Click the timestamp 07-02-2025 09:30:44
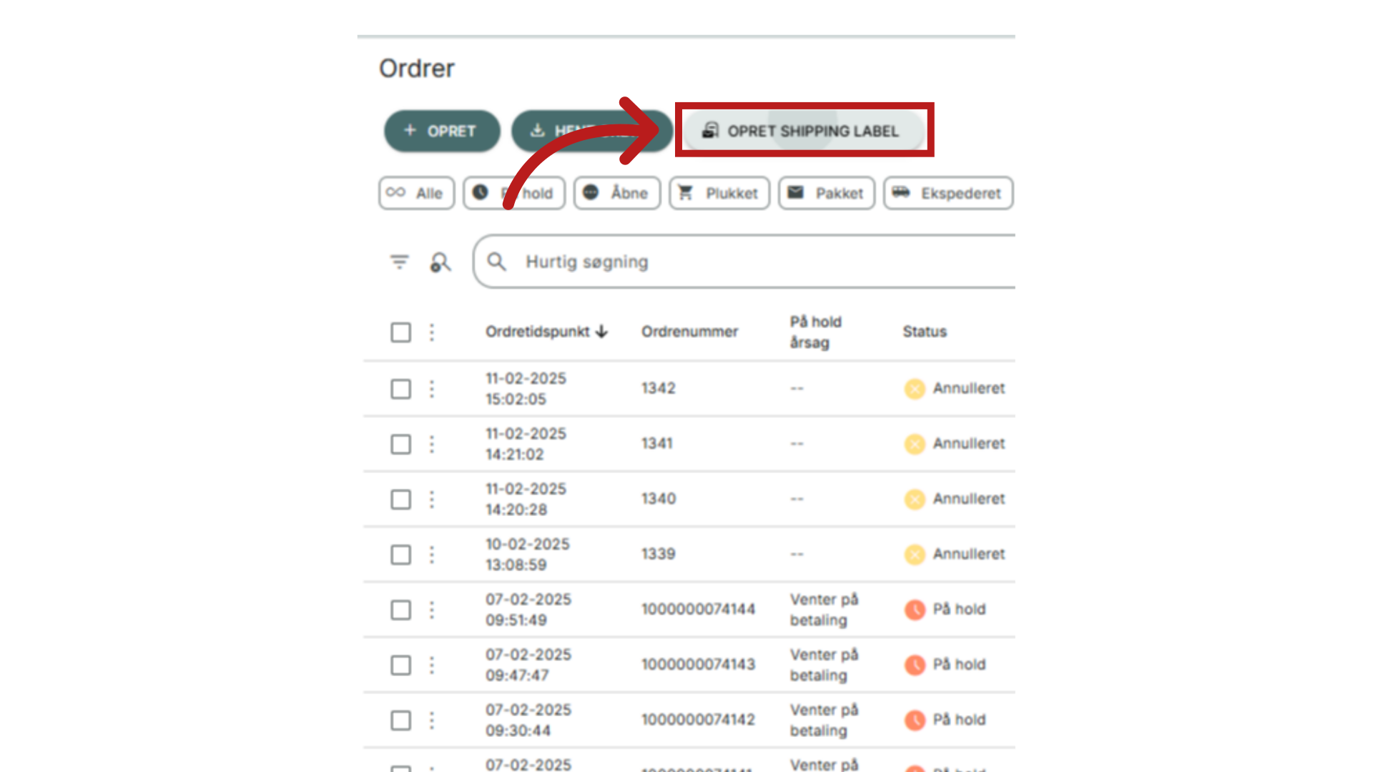 click(528, 720)
